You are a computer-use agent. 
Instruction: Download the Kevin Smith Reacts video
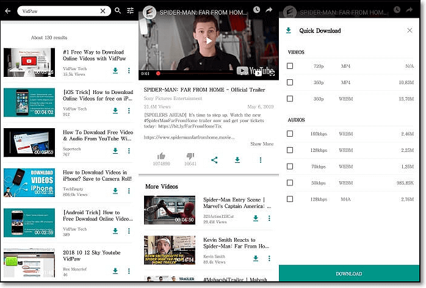pos(256,258)
